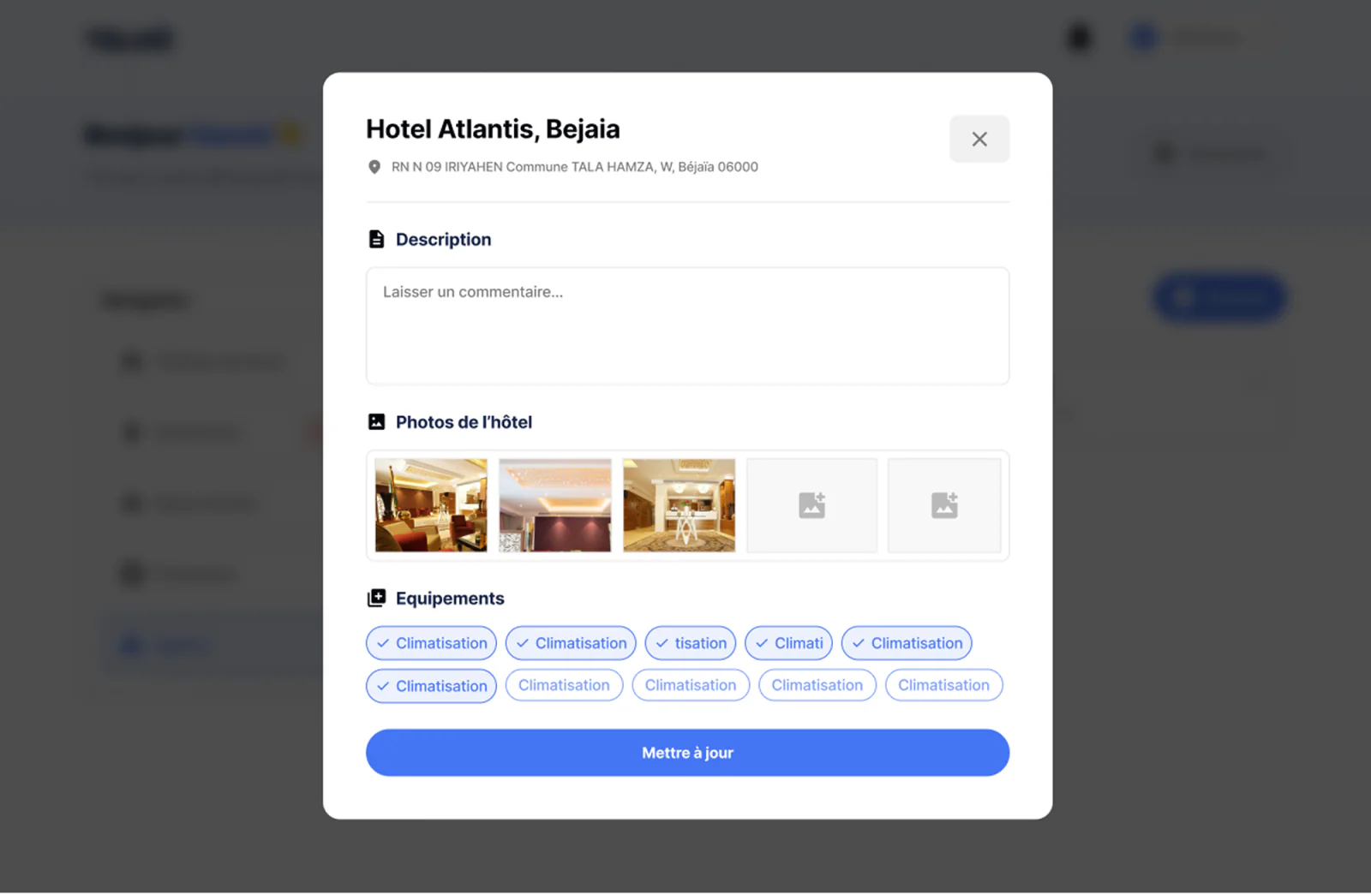
Task: Click the image icon beside Photos de l'hôtel
Action: 376,422
